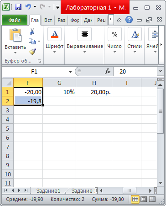This screenshot has width=166, height=206.
Task: Click the Select All corner triangle
Action: pyautogui.click(x=8, y=83)
